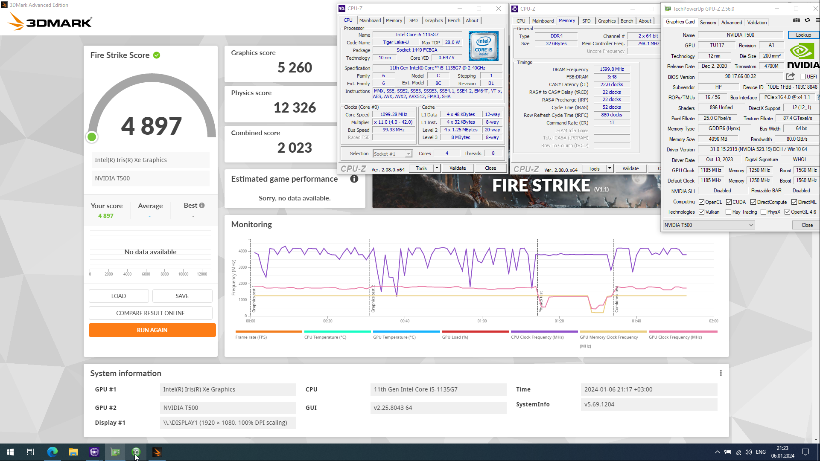This screenshot has width=820, height=461.
Task: Click the SAVE button
Action: (x=182, y=296)
